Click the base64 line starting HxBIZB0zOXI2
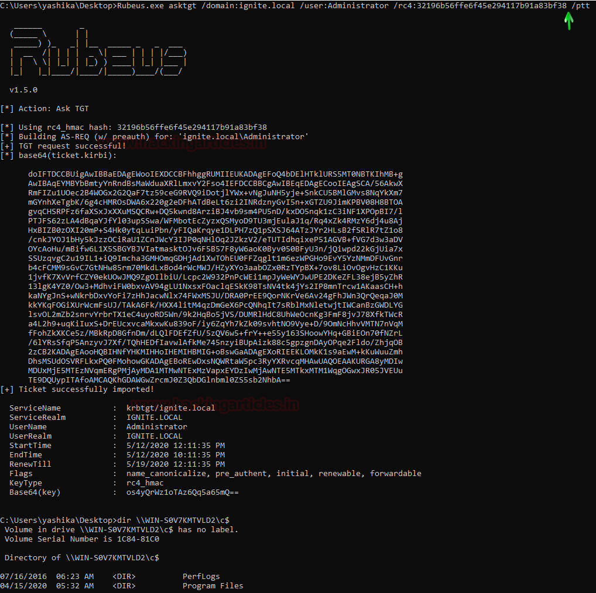Viewport: 596px width, 593px height. (215, 230)
